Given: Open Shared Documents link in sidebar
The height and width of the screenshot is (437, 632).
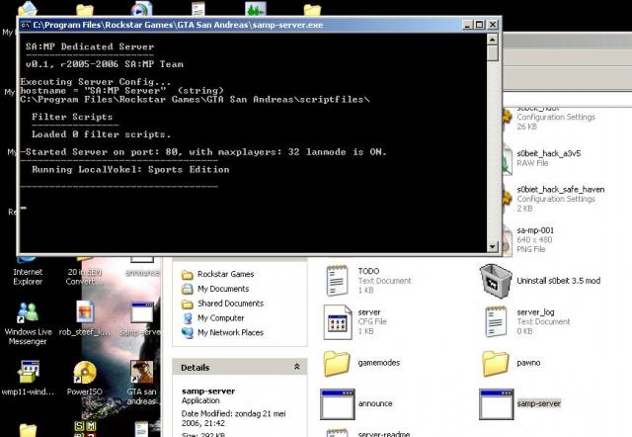Looking at the screenshot, I should [230, 304].
